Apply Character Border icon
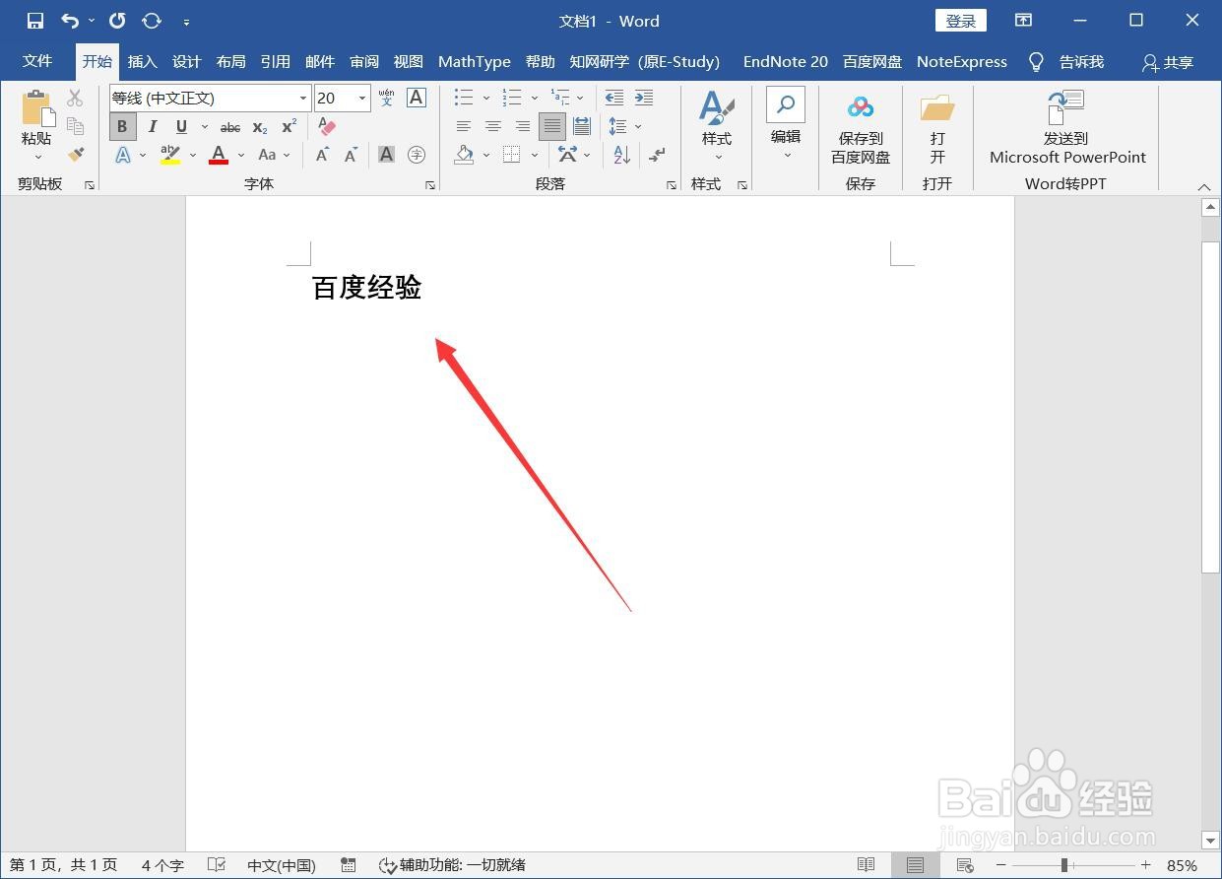 pos(417,98)
